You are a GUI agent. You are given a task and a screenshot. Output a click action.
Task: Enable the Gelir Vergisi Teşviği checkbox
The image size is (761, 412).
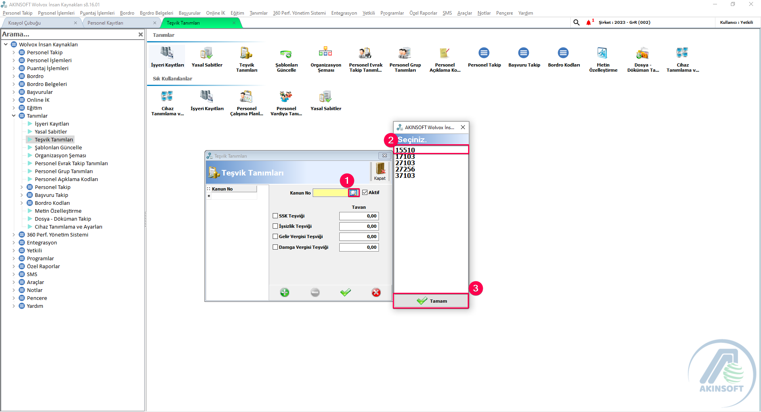coord(275,237)
